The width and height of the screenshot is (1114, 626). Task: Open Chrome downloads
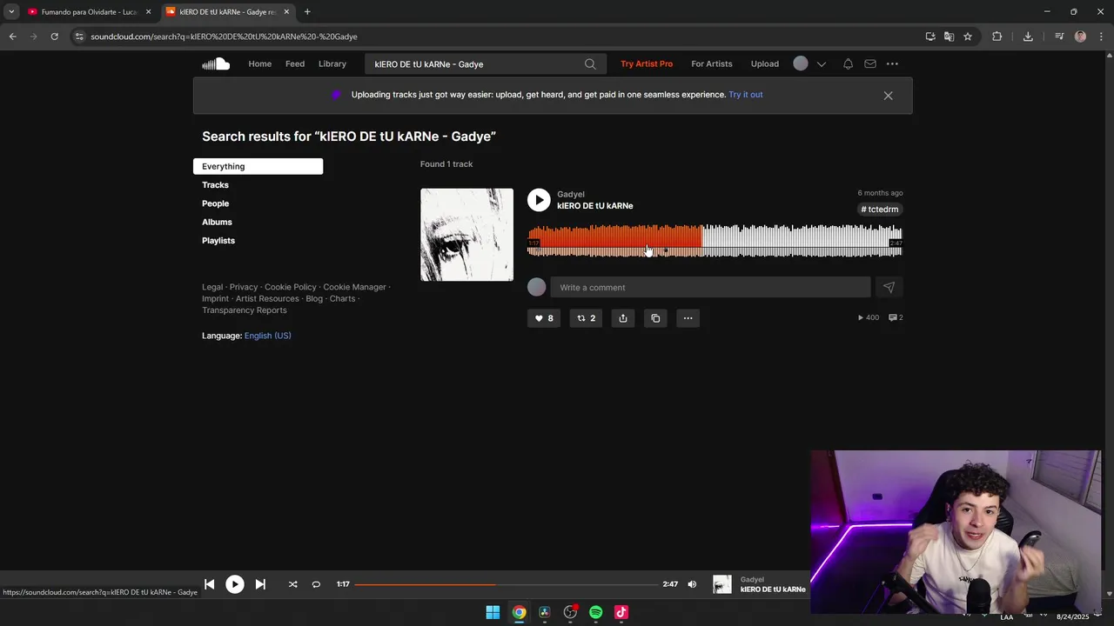pos(1028,37)
